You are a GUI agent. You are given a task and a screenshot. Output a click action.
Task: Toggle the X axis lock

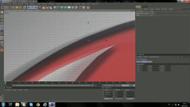[29, 7]
